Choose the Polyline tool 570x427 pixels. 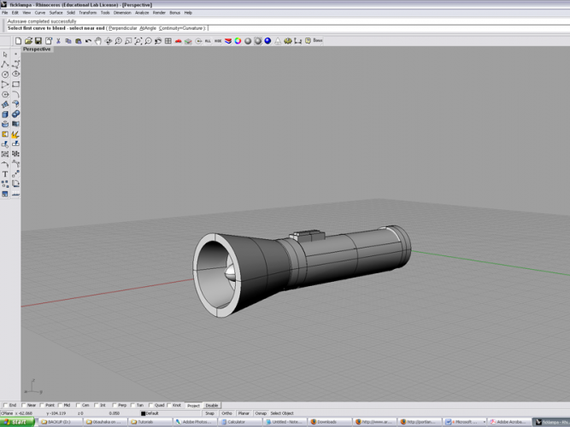(5, 64)
